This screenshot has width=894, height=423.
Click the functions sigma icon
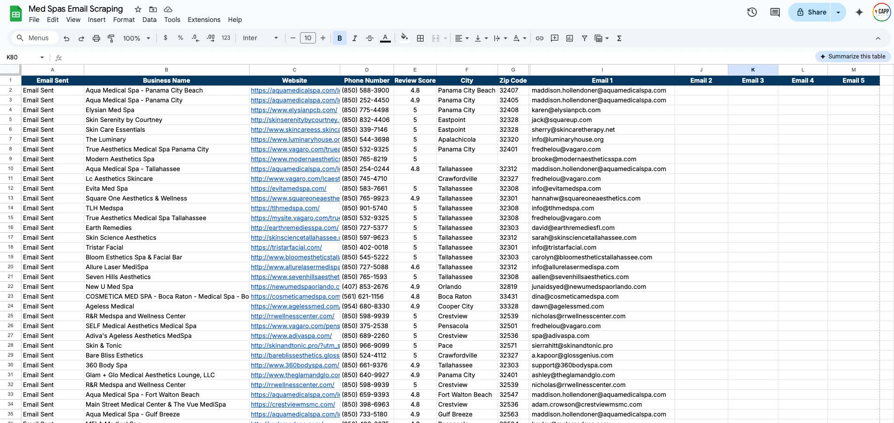(619, 38)
